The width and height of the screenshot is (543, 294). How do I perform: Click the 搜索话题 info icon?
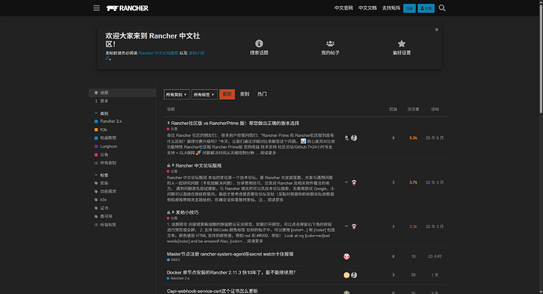(x=259, y=43)
